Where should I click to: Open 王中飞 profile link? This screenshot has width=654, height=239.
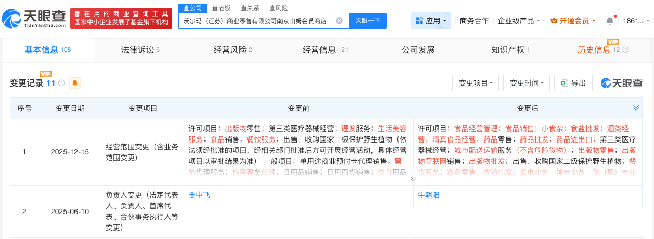(x=199, y=195)
